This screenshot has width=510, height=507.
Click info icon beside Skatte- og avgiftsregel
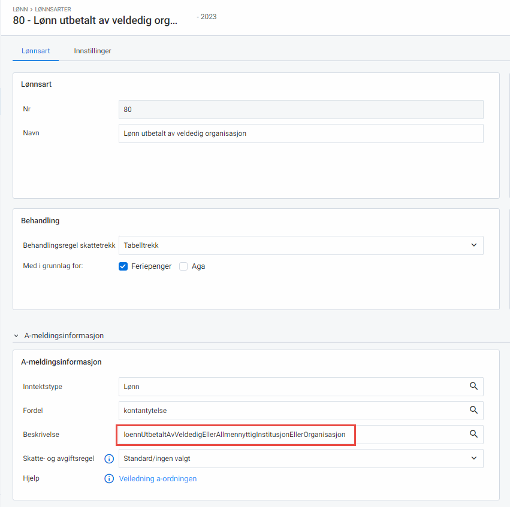(109, 459)
